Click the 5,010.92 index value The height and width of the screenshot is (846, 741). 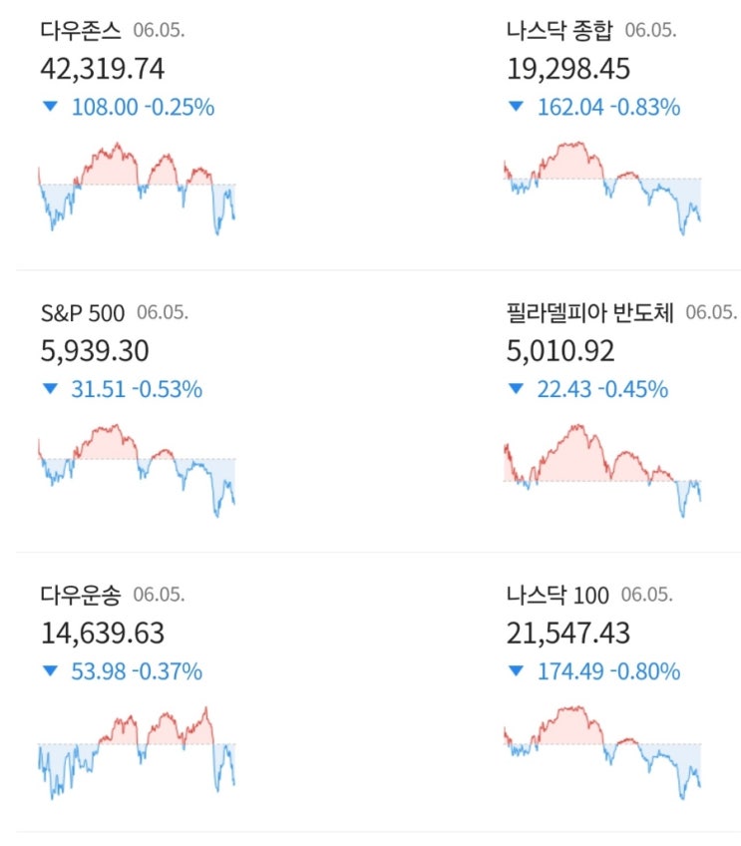tap(560, 351)
